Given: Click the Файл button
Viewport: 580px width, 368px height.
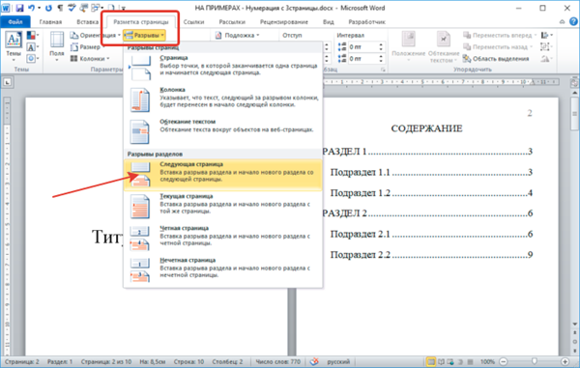Looking at the screenshot, I should [15, 22].
